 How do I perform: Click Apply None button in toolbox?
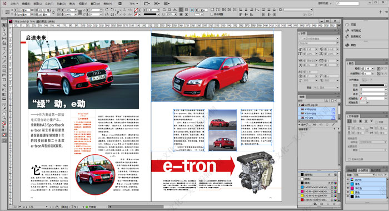4,135
